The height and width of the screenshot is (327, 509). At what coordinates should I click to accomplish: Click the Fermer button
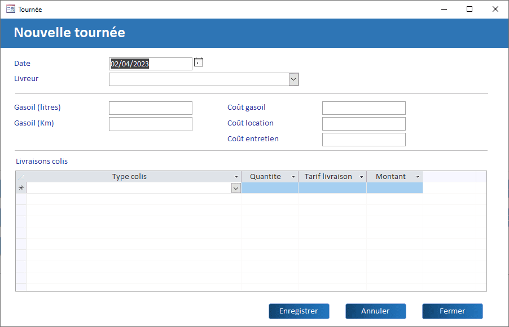pyautogui.click(x=452, y=311)
